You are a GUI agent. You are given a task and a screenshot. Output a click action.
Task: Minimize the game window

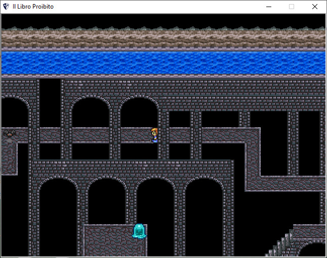pos(268,7)
